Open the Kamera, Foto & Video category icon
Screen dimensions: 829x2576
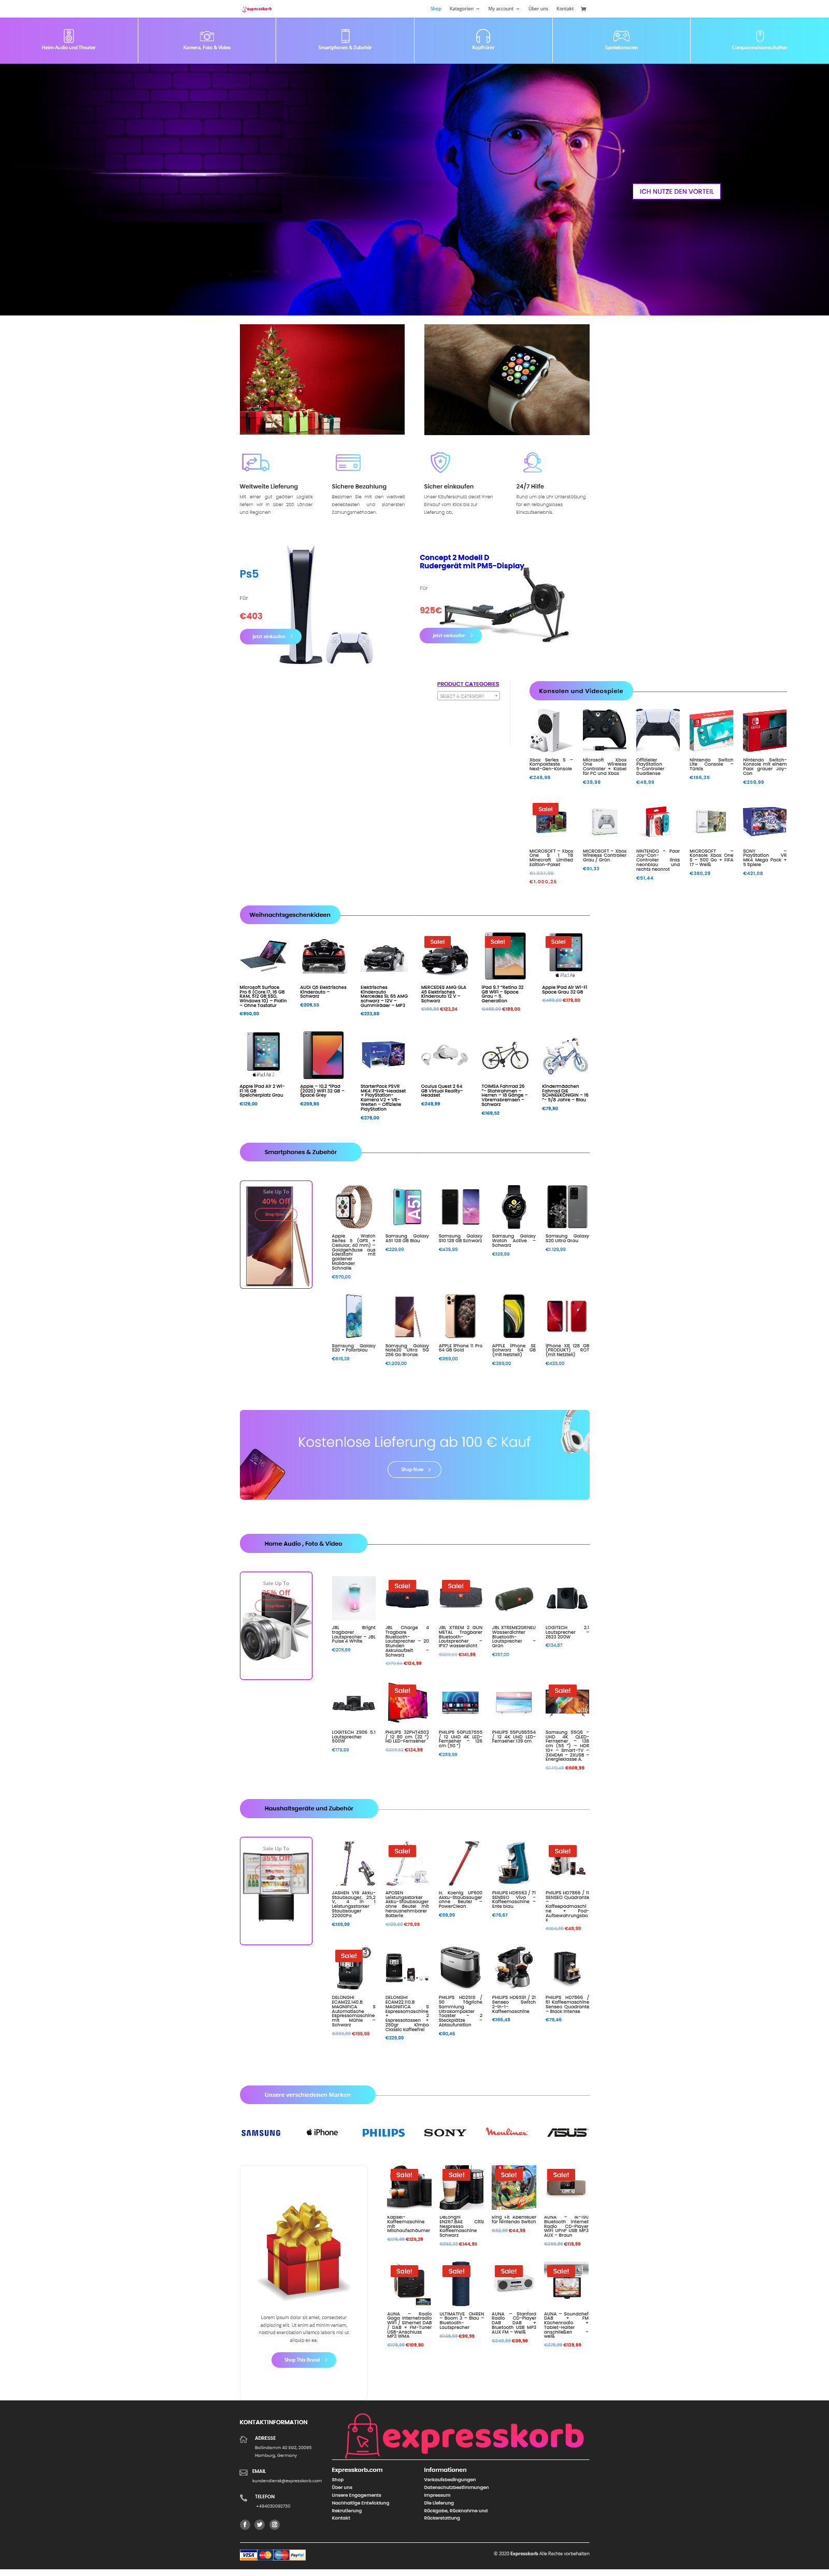pyautogui.click(x=207, y=36)
